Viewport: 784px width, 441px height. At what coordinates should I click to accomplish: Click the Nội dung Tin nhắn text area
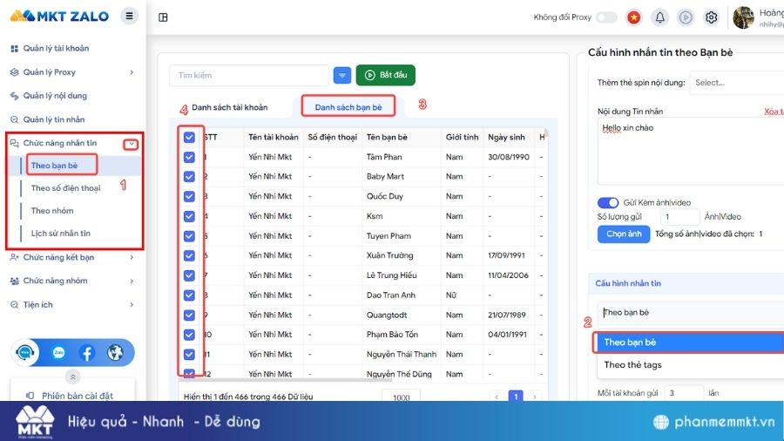pos(691,152)
